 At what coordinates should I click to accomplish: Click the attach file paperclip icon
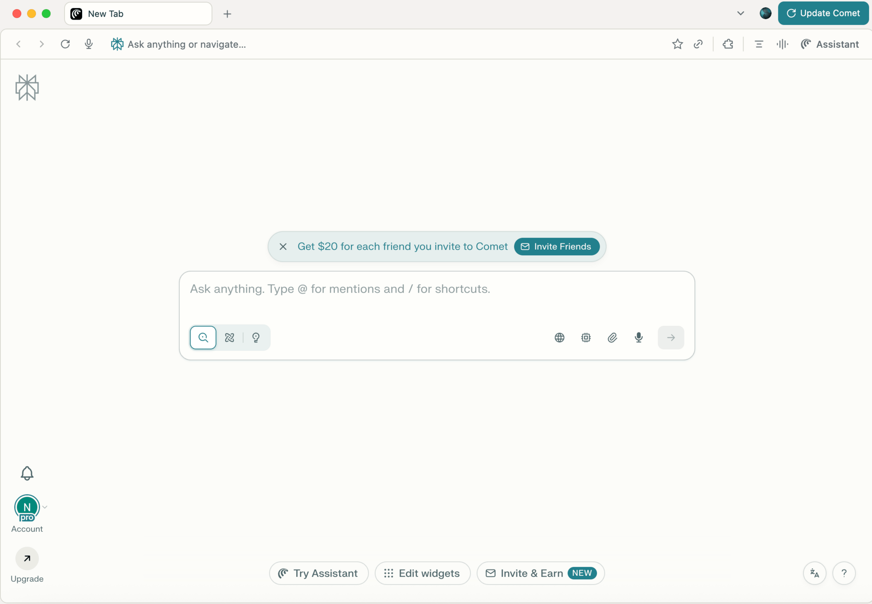click(x=612, y=338)
